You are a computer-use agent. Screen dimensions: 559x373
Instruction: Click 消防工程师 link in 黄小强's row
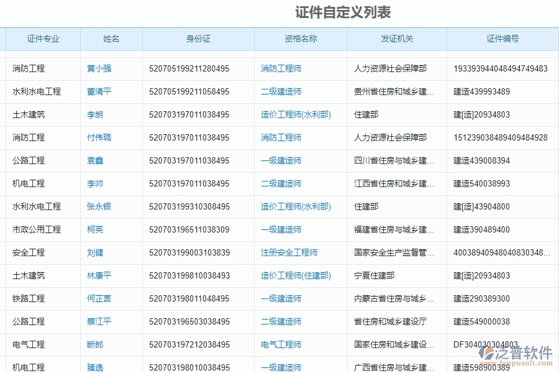pyautogui.click(x=281, y=68)
